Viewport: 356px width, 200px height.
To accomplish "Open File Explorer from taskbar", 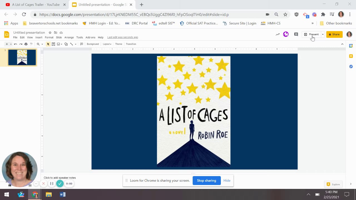I will [x=49, y=194].
